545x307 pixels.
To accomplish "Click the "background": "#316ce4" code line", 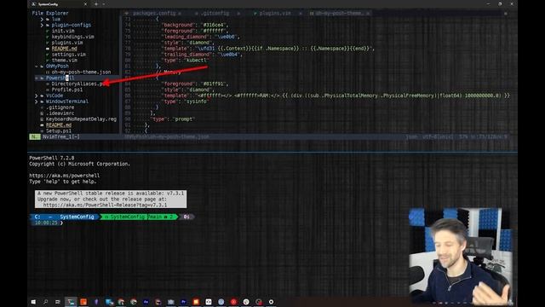I will [195, 25].
